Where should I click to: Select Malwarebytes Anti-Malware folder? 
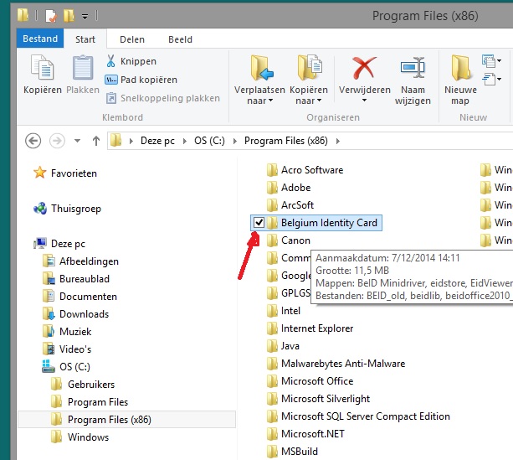[x=343, y=364]
